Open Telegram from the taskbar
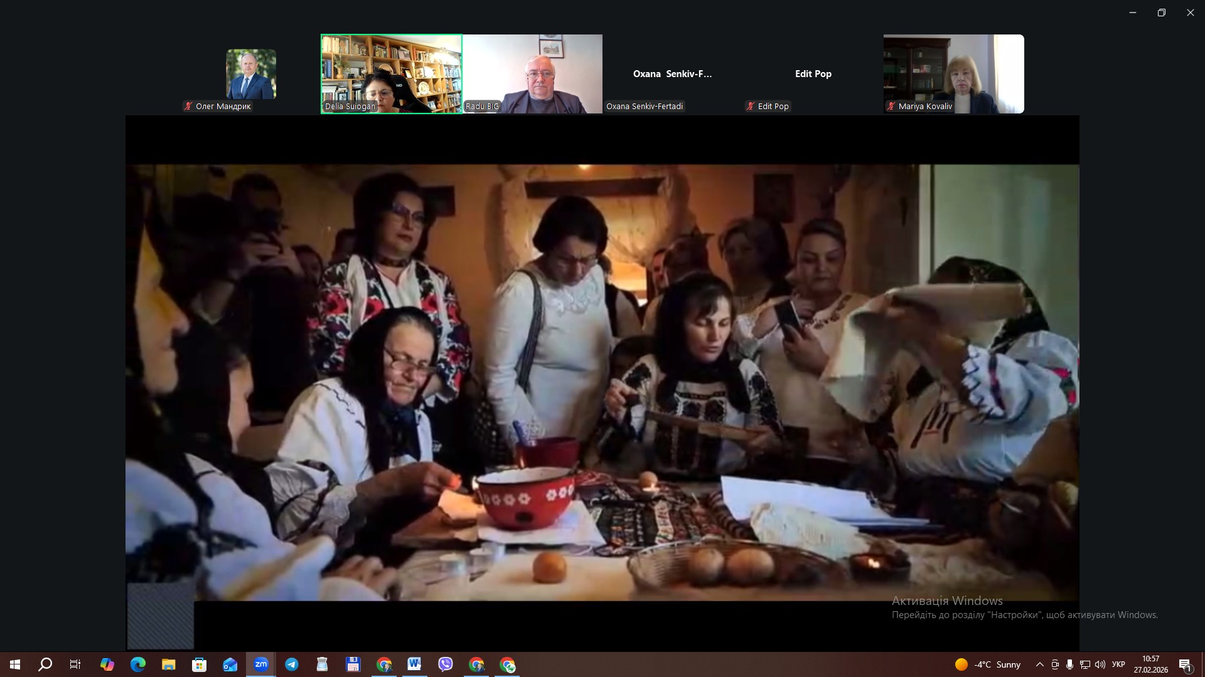Image resolution: width=1205 pixels, height=677 pixels. 292,664
